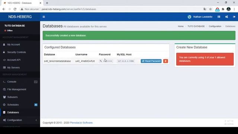Click the browser forward arrow
The width and height of the screenshot is (238, 134).
point(9,9)
